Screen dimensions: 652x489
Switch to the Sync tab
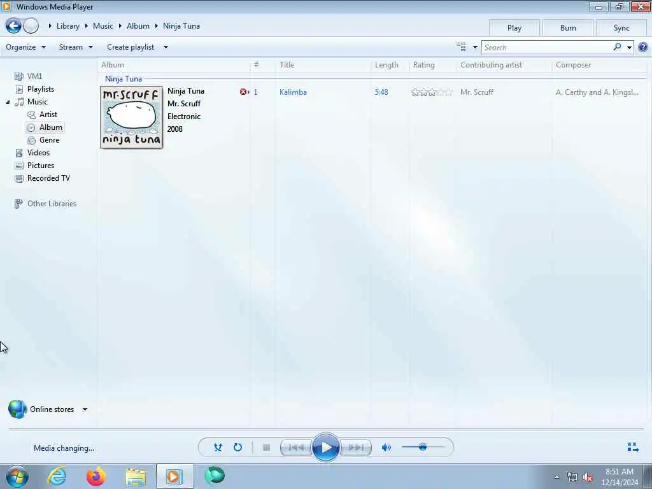(x=621, y=28)
